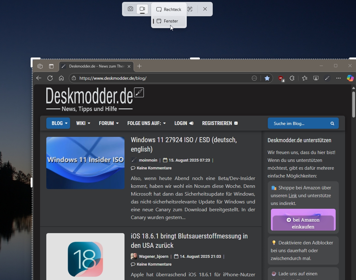Open Windows 11 Insider ISO thumbnail
Viewport: 356px width, 280px height.
point(85,163)
